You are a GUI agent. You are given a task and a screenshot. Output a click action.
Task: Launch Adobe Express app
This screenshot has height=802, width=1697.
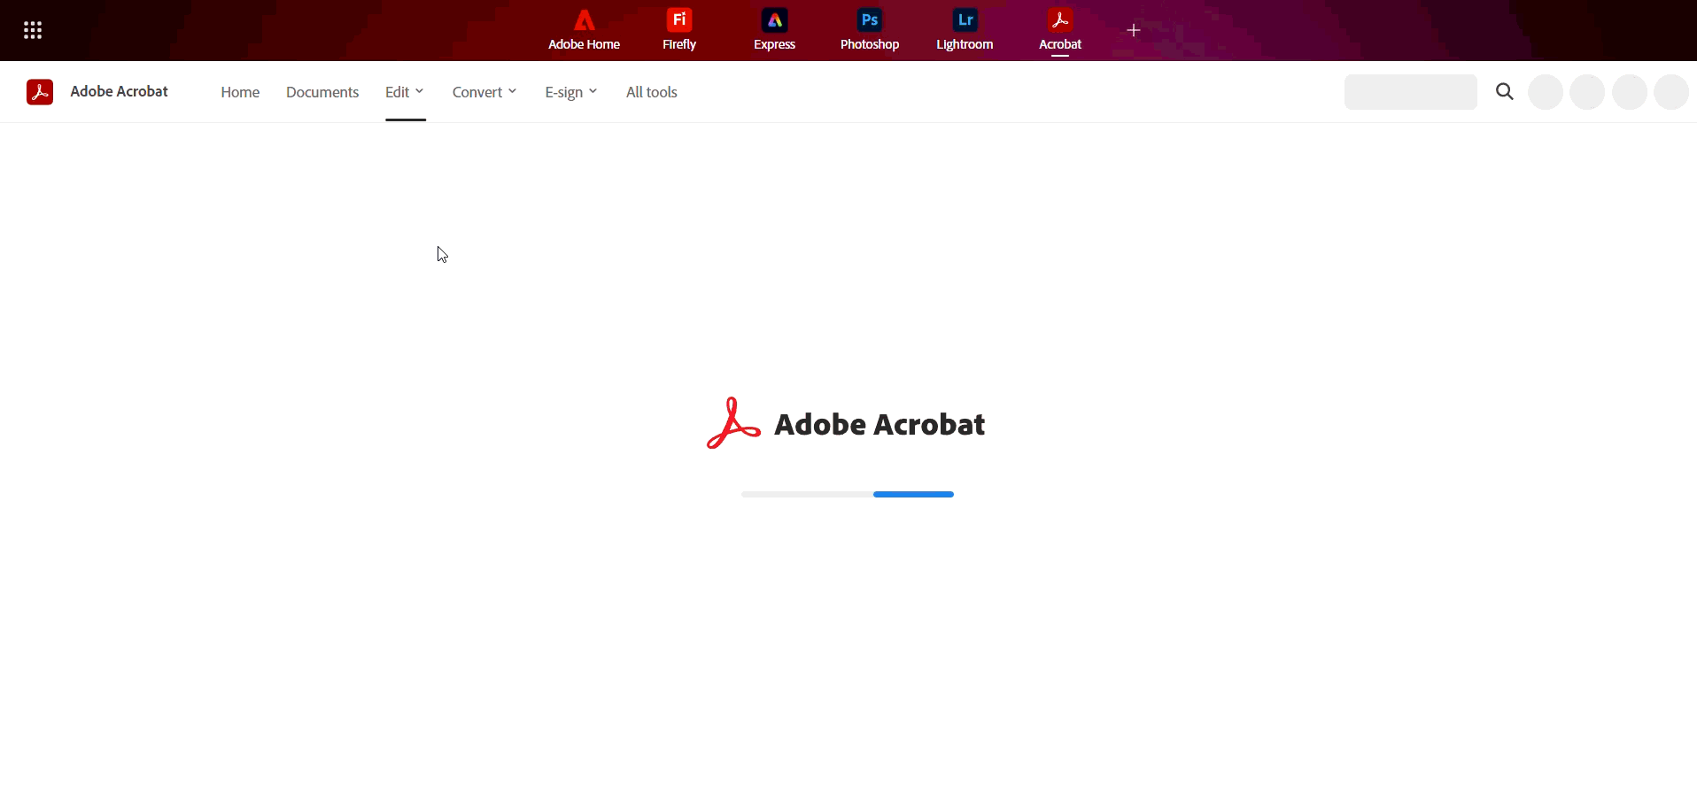pos(774,30)
